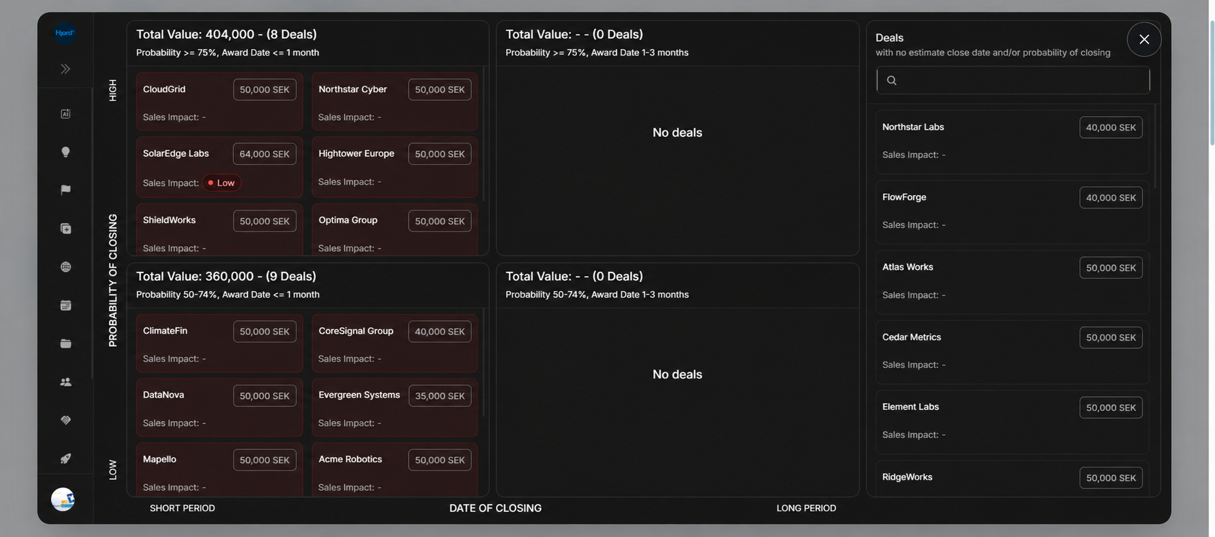The image size is (1215, 537).
Task: Select the Acme Robotics deal card
Action: click(395, 469)
